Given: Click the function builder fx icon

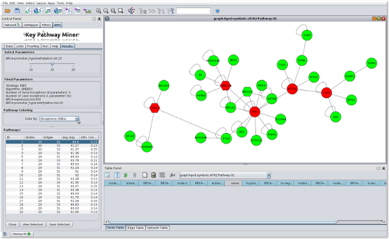Looking at the screenshot, I should coord(172,175).
